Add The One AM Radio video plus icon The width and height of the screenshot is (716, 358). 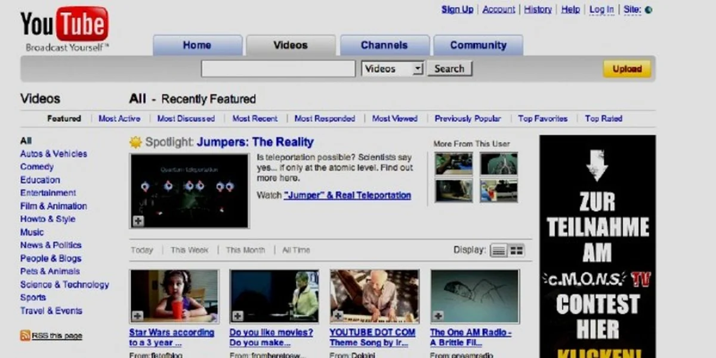click(439, 316)
